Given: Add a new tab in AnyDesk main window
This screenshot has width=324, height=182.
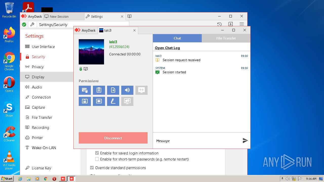Looking at the screenshot, I should pos(129,16).
